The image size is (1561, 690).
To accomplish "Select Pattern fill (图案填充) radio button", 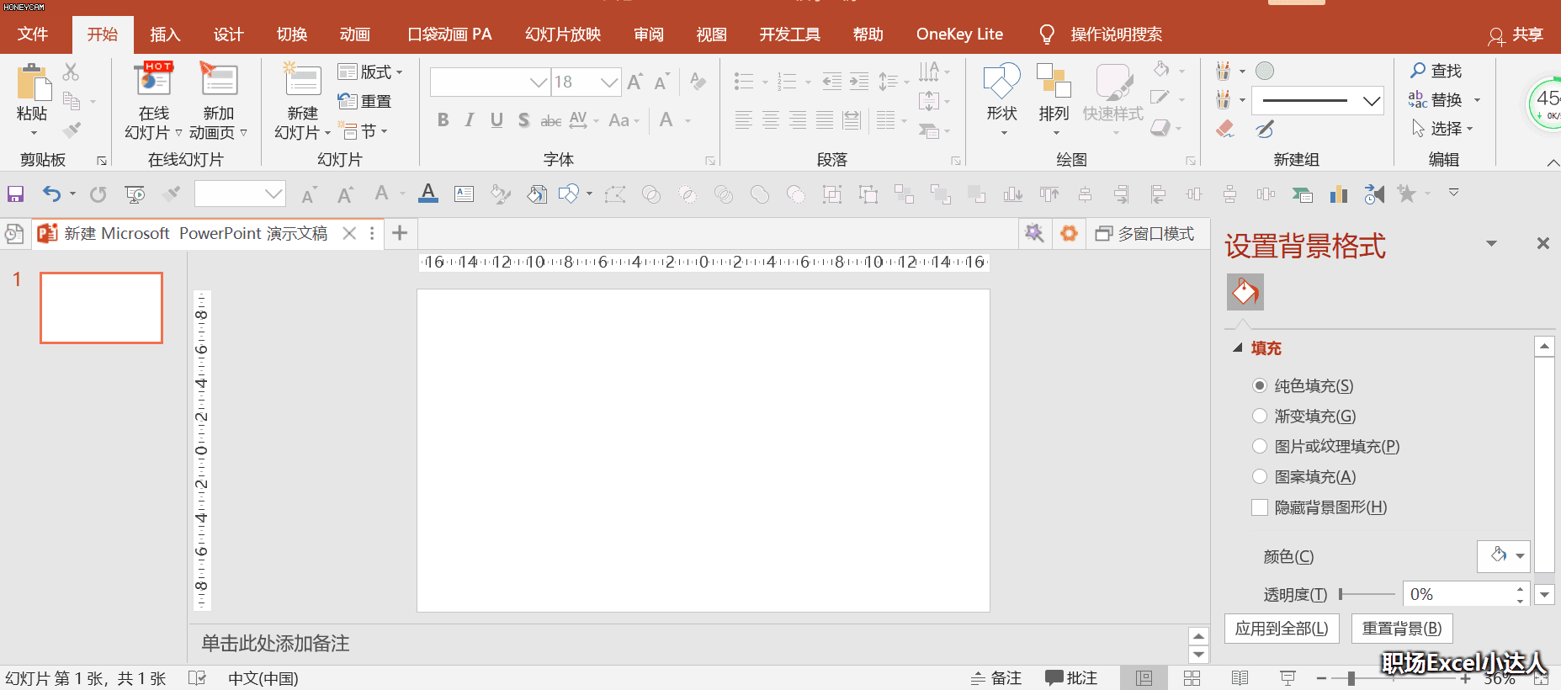I will [x=1260, y=476].
